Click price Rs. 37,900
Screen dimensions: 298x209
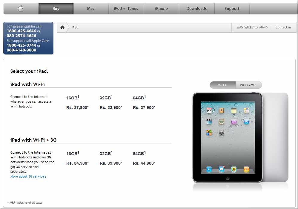pos(144,107)
